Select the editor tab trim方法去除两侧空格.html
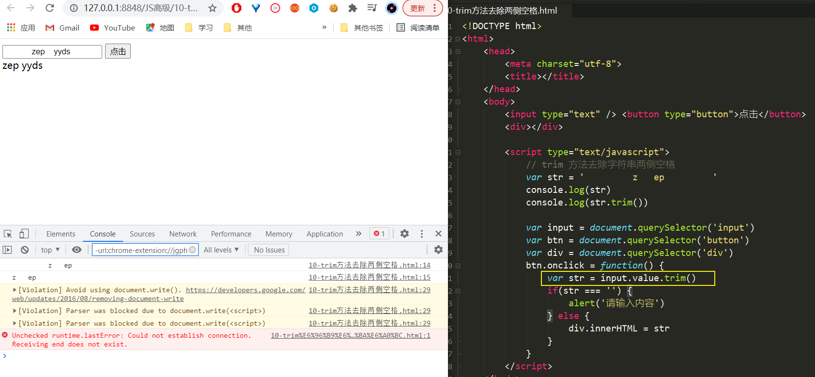 click(x=504, y=10)
